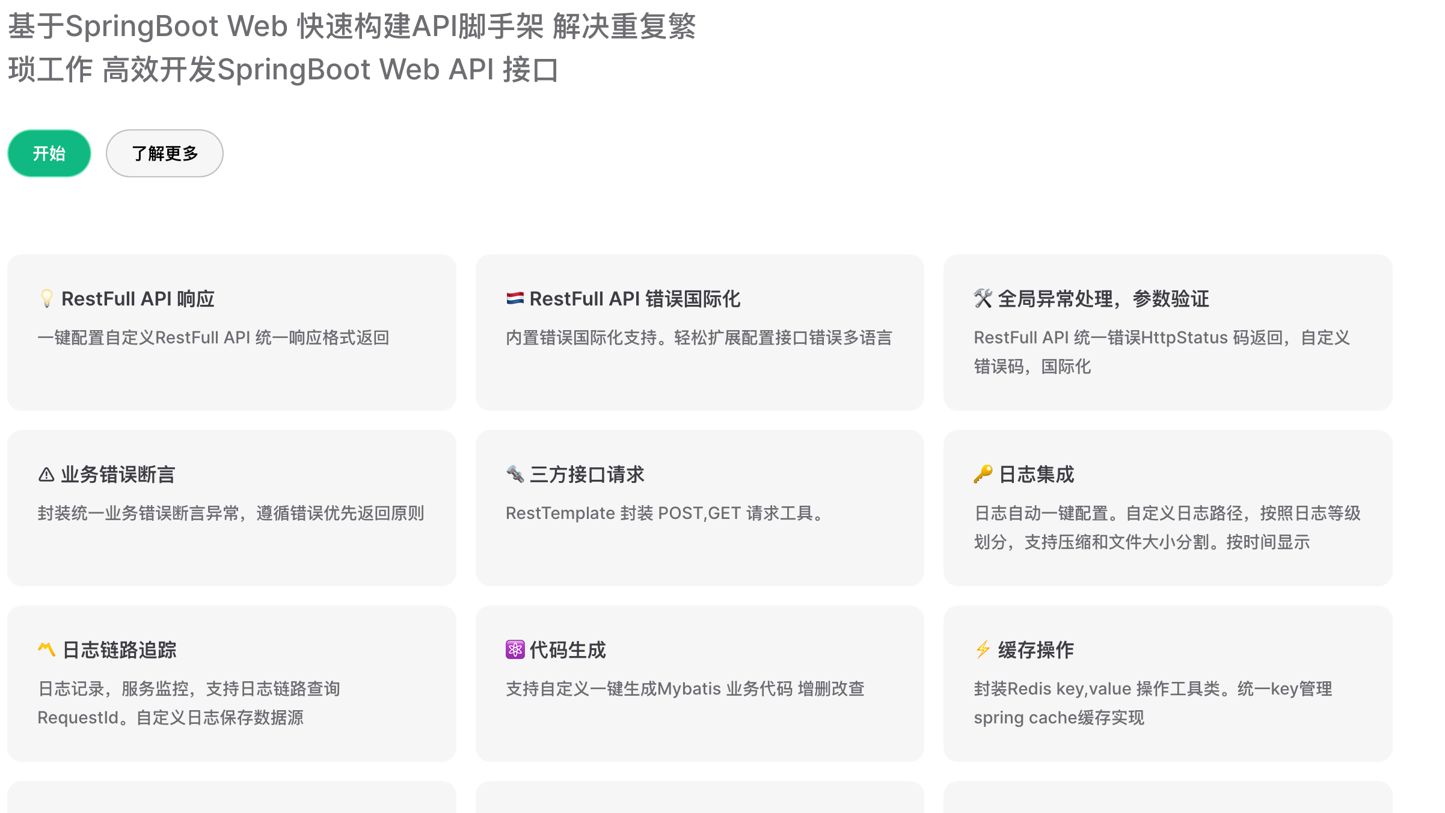
Task: Click the description 日志记录，服务监控
Action: [x=189, y=703]
